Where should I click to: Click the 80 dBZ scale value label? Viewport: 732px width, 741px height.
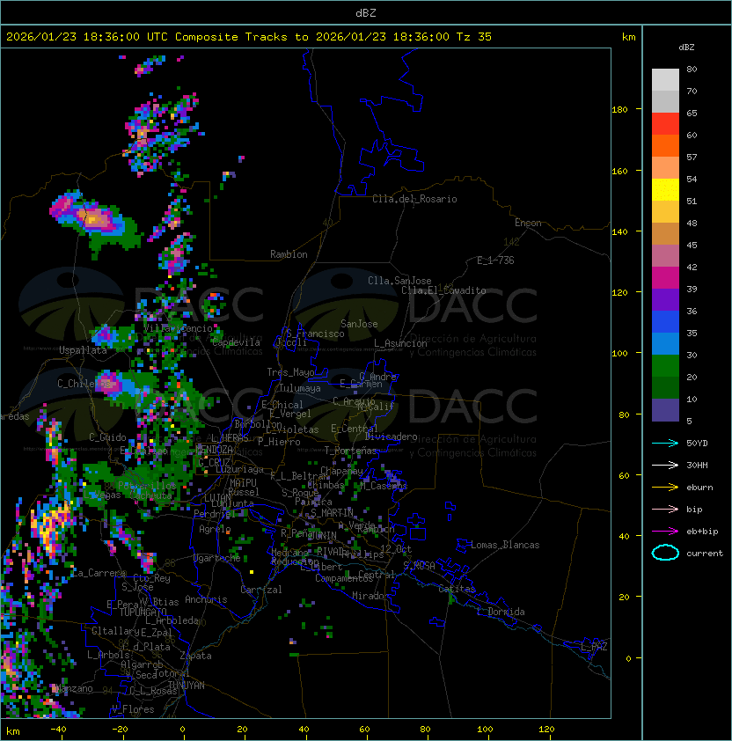click(692, 69)
